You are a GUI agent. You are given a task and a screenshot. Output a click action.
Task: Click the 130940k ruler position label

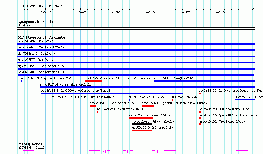pyautogui.click(x=115, y=12)
